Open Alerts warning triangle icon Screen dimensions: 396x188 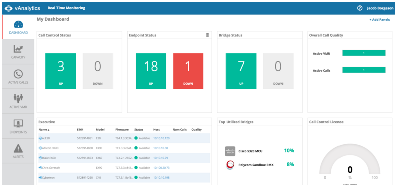click(18, 148)
